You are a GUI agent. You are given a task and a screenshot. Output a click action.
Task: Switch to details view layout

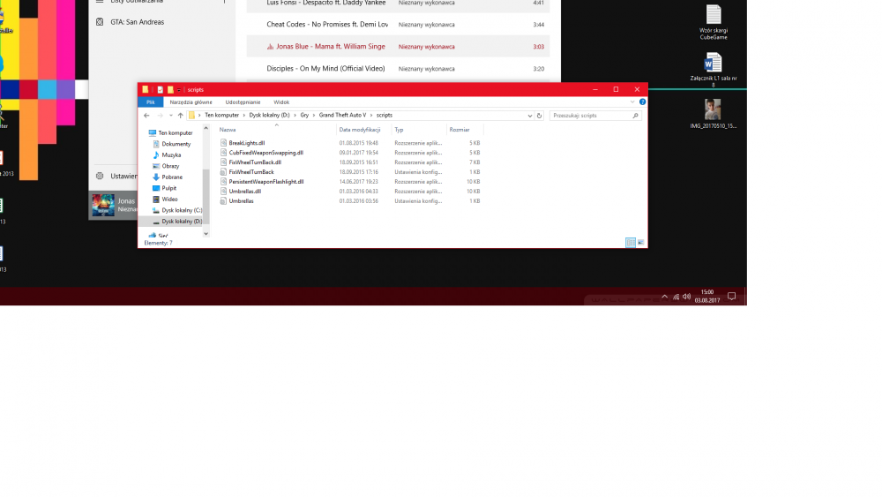631,243
